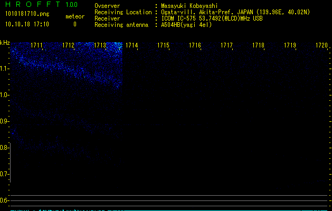Click the 0.9 kHz axis label
The width and height of the screenshot is (332, 211).
(4, 121)
